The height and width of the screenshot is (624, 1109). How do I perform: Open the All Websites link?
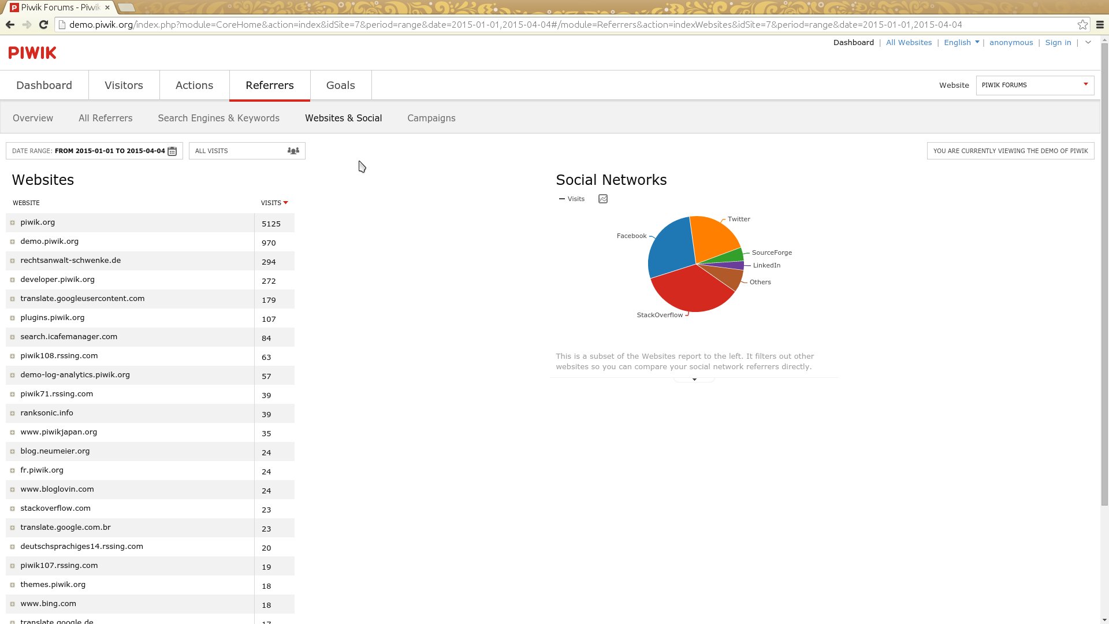coord(909,42)
